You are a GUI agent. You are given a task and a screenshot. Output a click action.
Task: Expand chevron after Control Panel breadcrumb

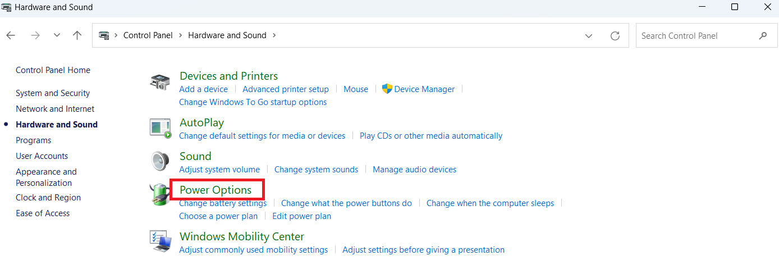coord(181,35)
